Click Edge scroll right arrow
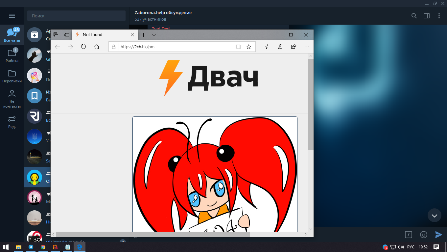Viewport: 447px width, 252px height. click(306, 234)
